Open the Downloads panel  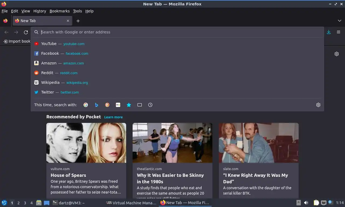[329, 32]
